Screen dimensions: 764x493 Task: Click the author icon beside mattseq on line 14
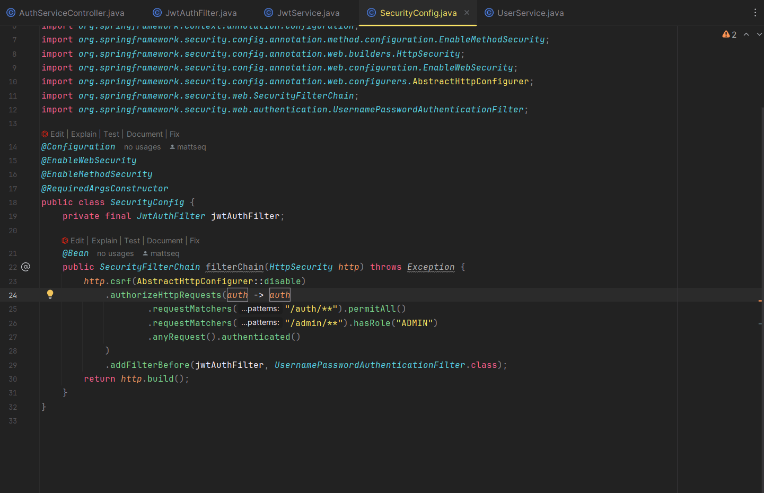tap(172, 147)
